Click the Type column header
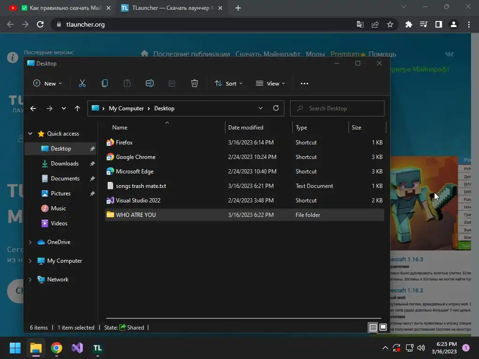Image resolution: width=479 pixels, height=359 pixels. (x=321, y=128)
